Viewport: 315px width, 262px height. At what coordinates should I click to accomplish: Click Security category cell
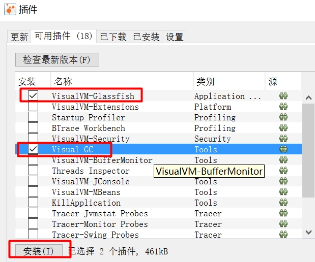tap(213, 139)
